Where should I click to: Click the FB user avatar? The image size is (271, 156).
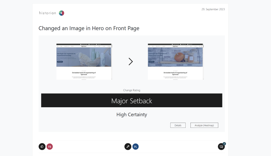click(x=49, y=147)
